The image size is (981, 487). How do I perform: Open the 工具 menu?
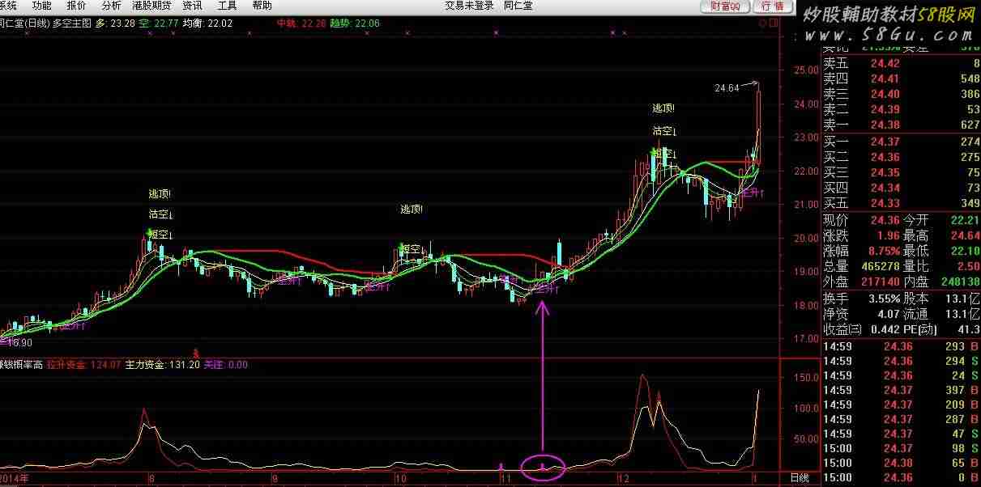[x=228, y=6]
